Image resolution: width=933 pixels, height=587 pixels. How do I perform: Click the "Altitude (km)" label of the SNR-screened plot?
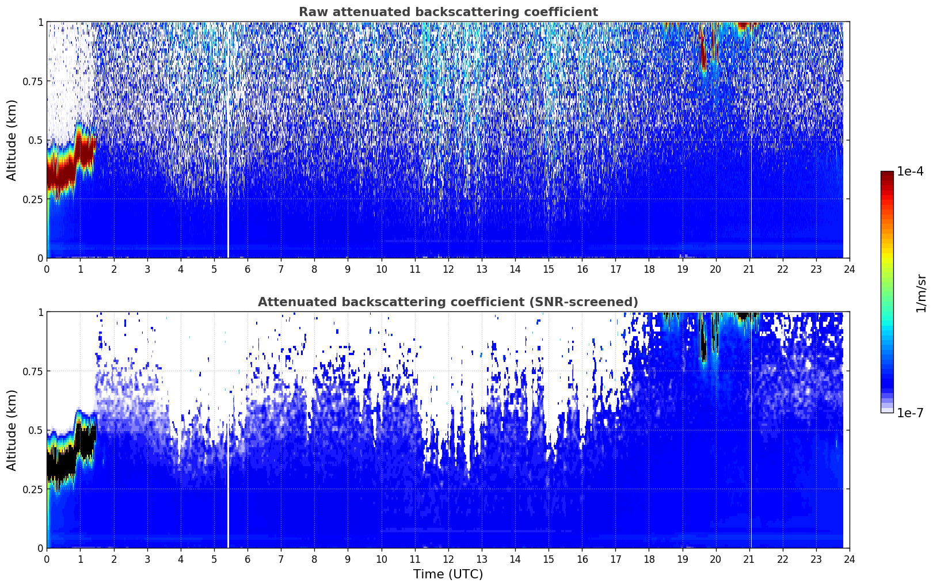[12, 430]
